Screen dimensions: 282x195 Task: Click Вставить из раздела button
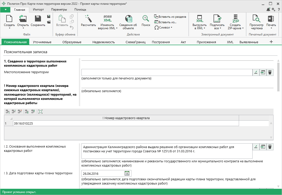(170, 17)
